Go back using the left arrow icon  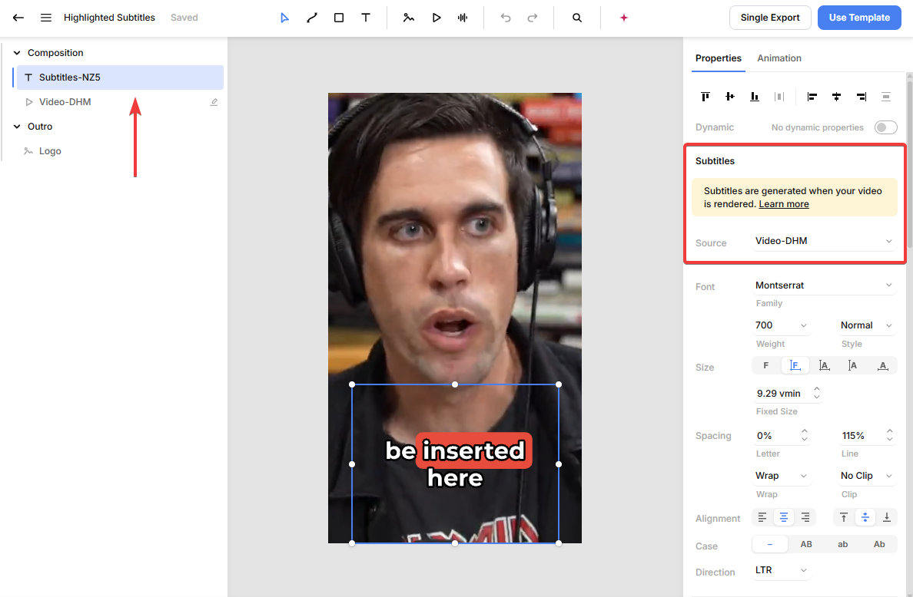tap(18, 18)
